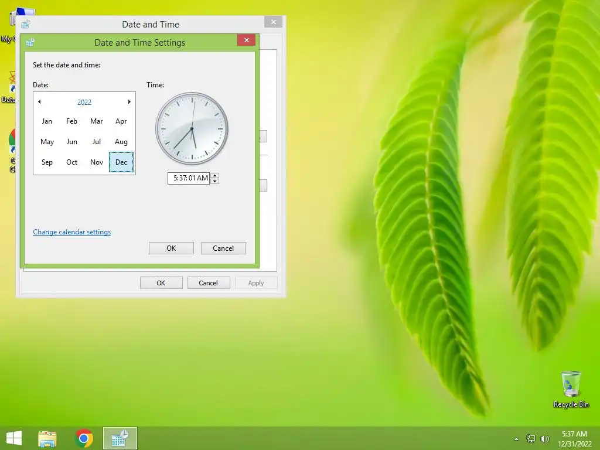Viewport: 600px width, 450px height.
Task: Increase time with the up spinner arrow
Action: click(215, 176)
